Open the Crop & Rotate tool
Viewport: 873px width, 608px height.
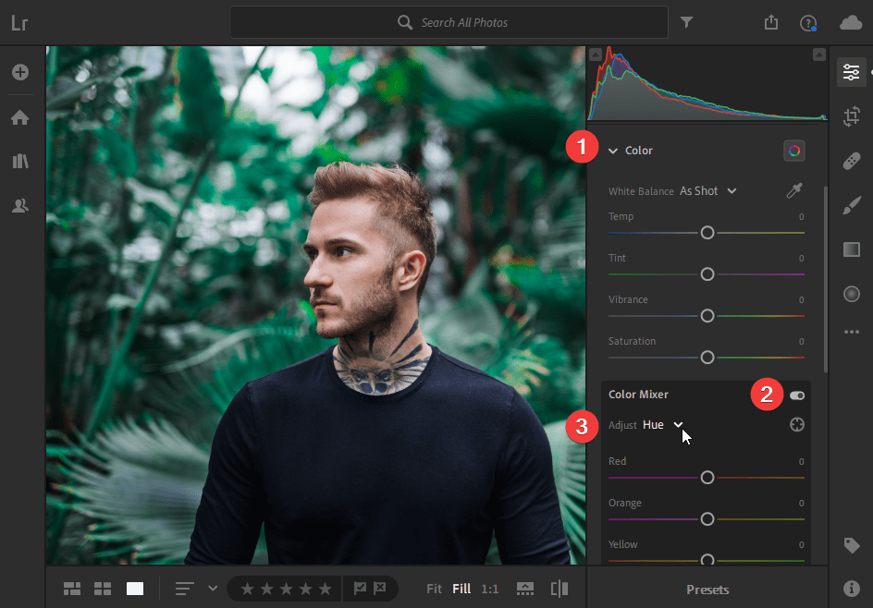pos(852,116)
